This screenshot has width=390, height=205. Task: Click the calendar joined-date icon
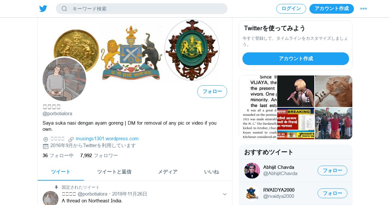[45, 146]
